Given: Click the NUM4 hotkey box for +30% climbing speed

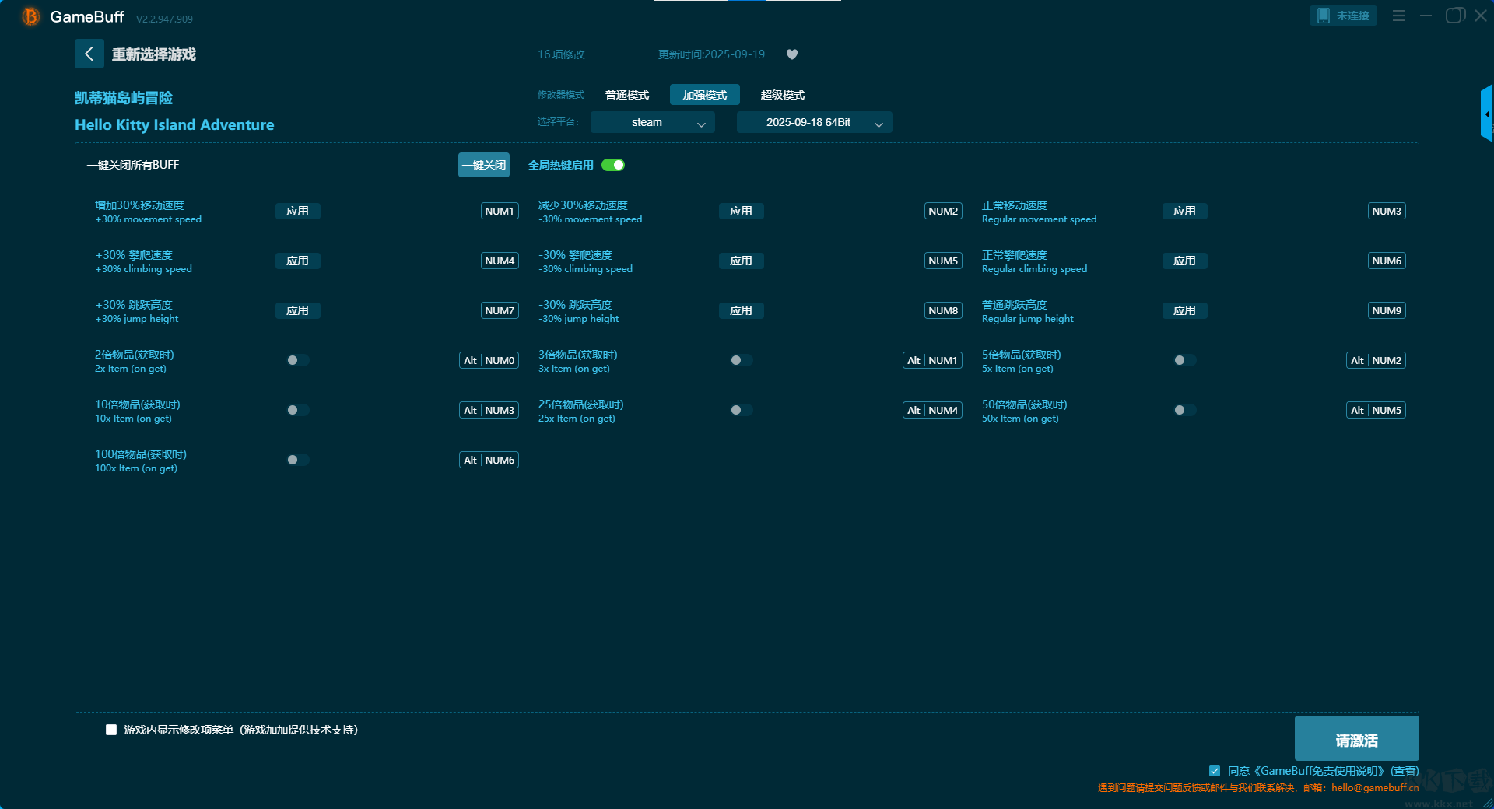Looking at the screenshot, I should coord(500,261).
